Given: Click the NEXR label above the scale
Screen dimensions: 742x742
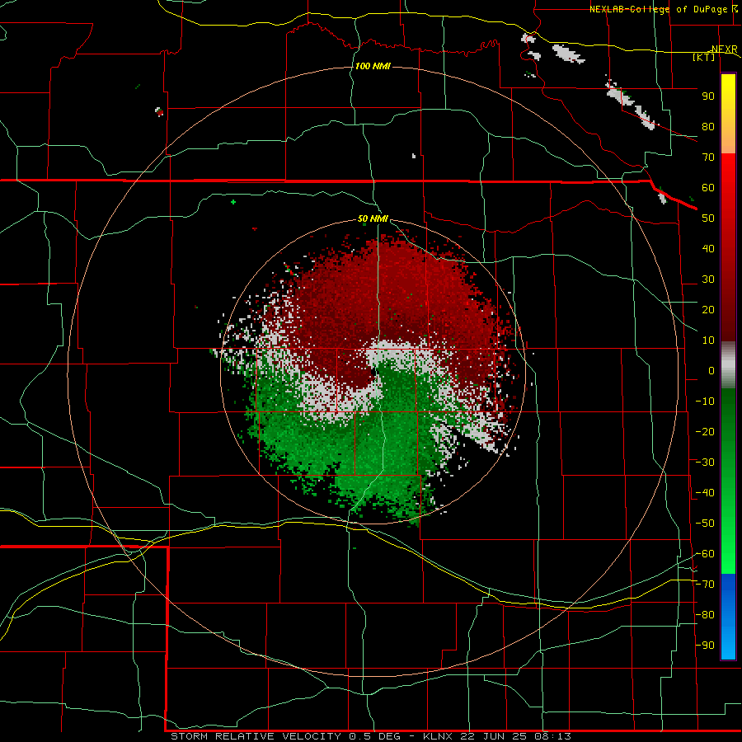Looking at the screenshot, I should point(725,49).
